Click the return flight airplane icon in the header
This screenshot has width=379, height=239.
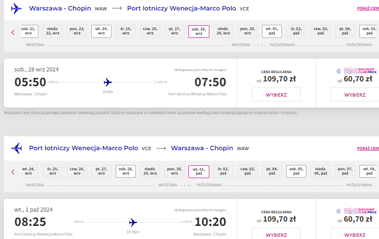coord(17,148)
